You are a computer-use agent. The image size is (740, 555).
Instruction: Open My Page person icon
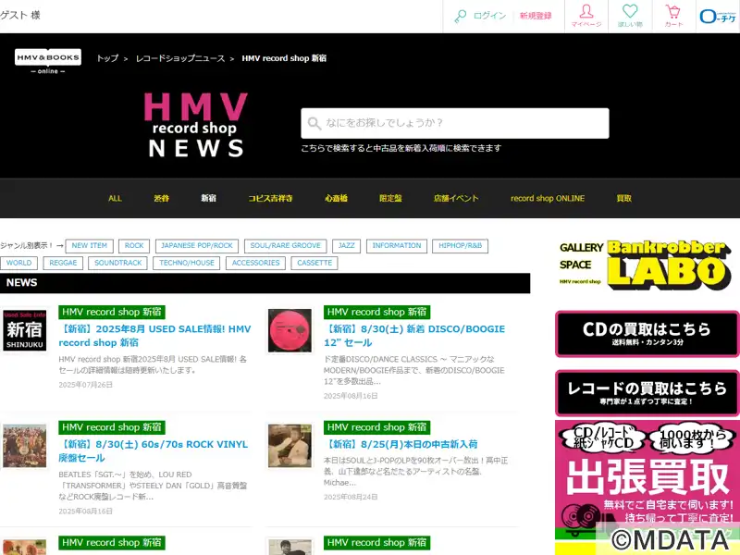tap(586, 16)
